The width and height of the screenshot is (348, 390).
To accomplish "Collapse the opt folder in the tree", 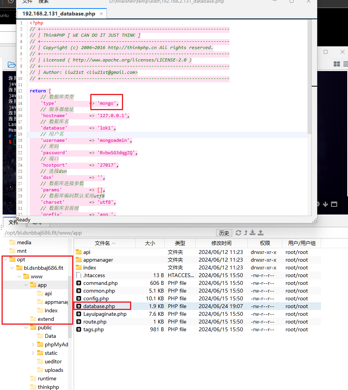I will coord(5,259).
